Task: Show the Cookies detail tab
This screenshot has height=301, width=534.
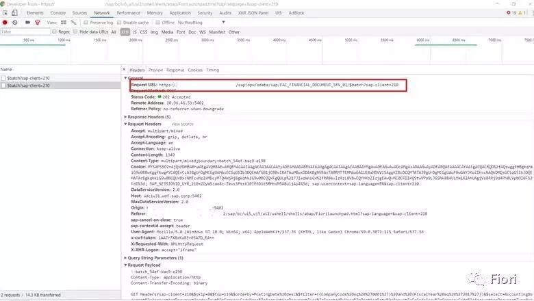Action: pyautogui.click(x=195, y=70)
